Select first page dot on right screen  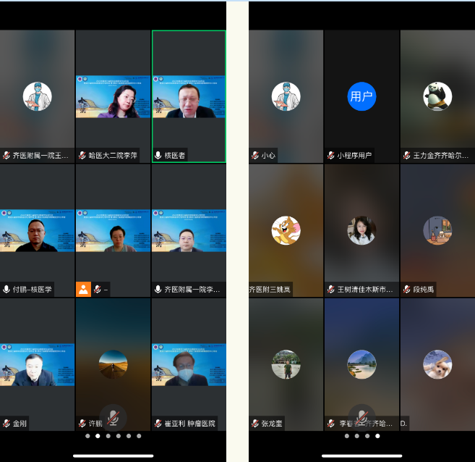[x=346, y=436]
